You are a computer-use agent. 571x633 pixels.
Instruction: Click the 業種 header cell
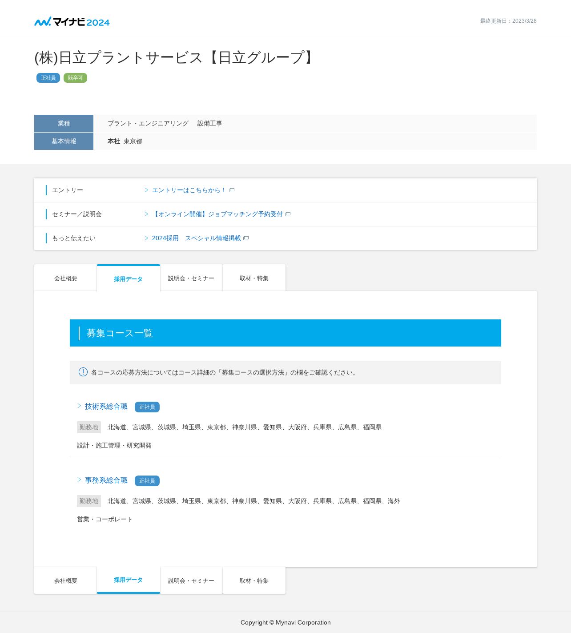tap(64, 123)
